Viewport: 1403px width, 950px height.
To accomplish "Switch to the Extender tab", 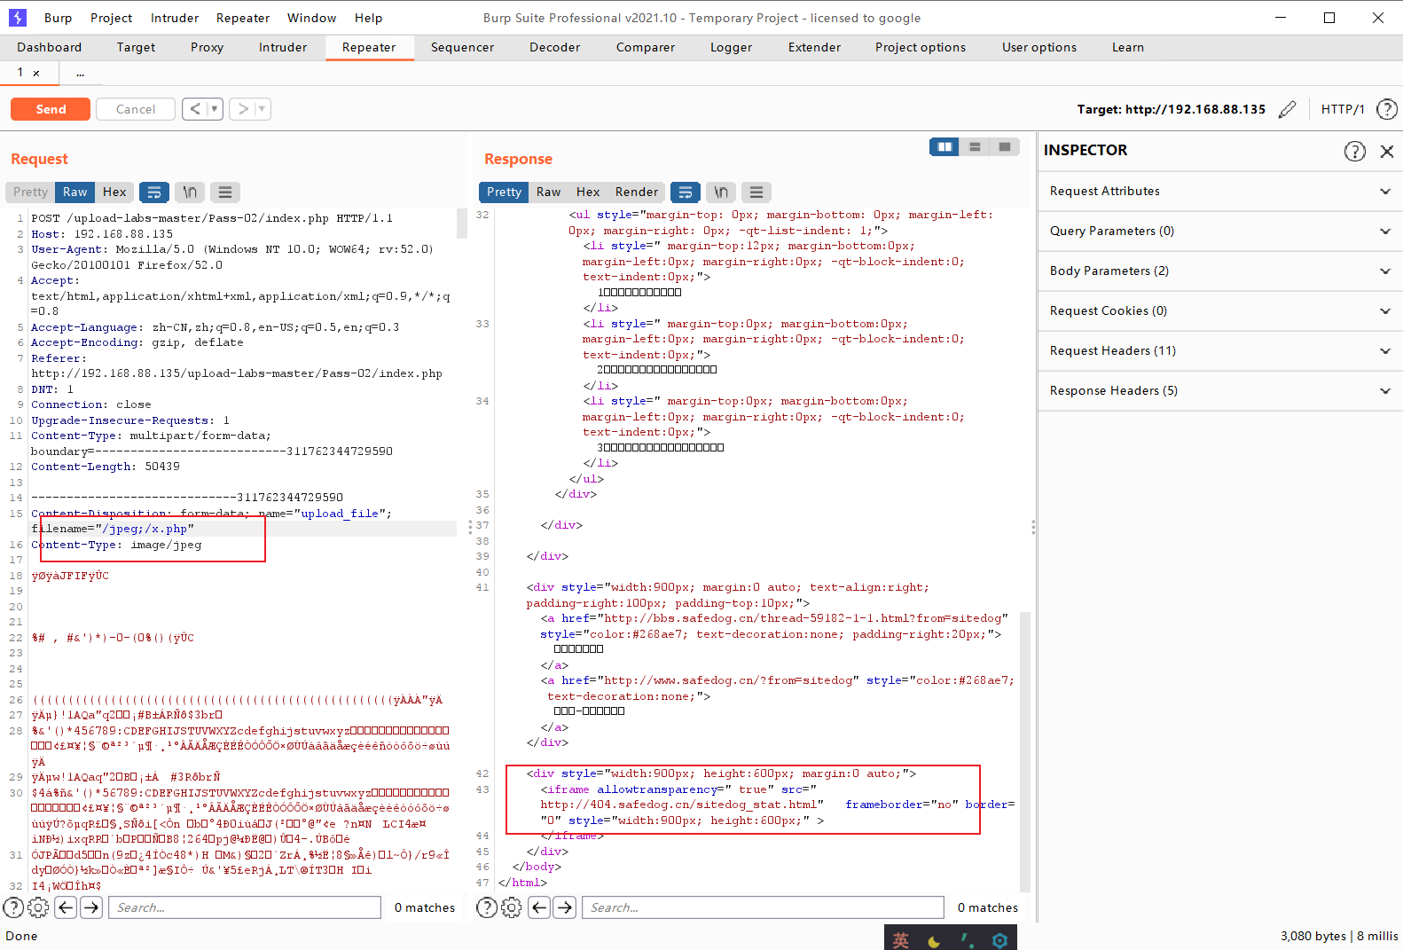I will point(814,48).
